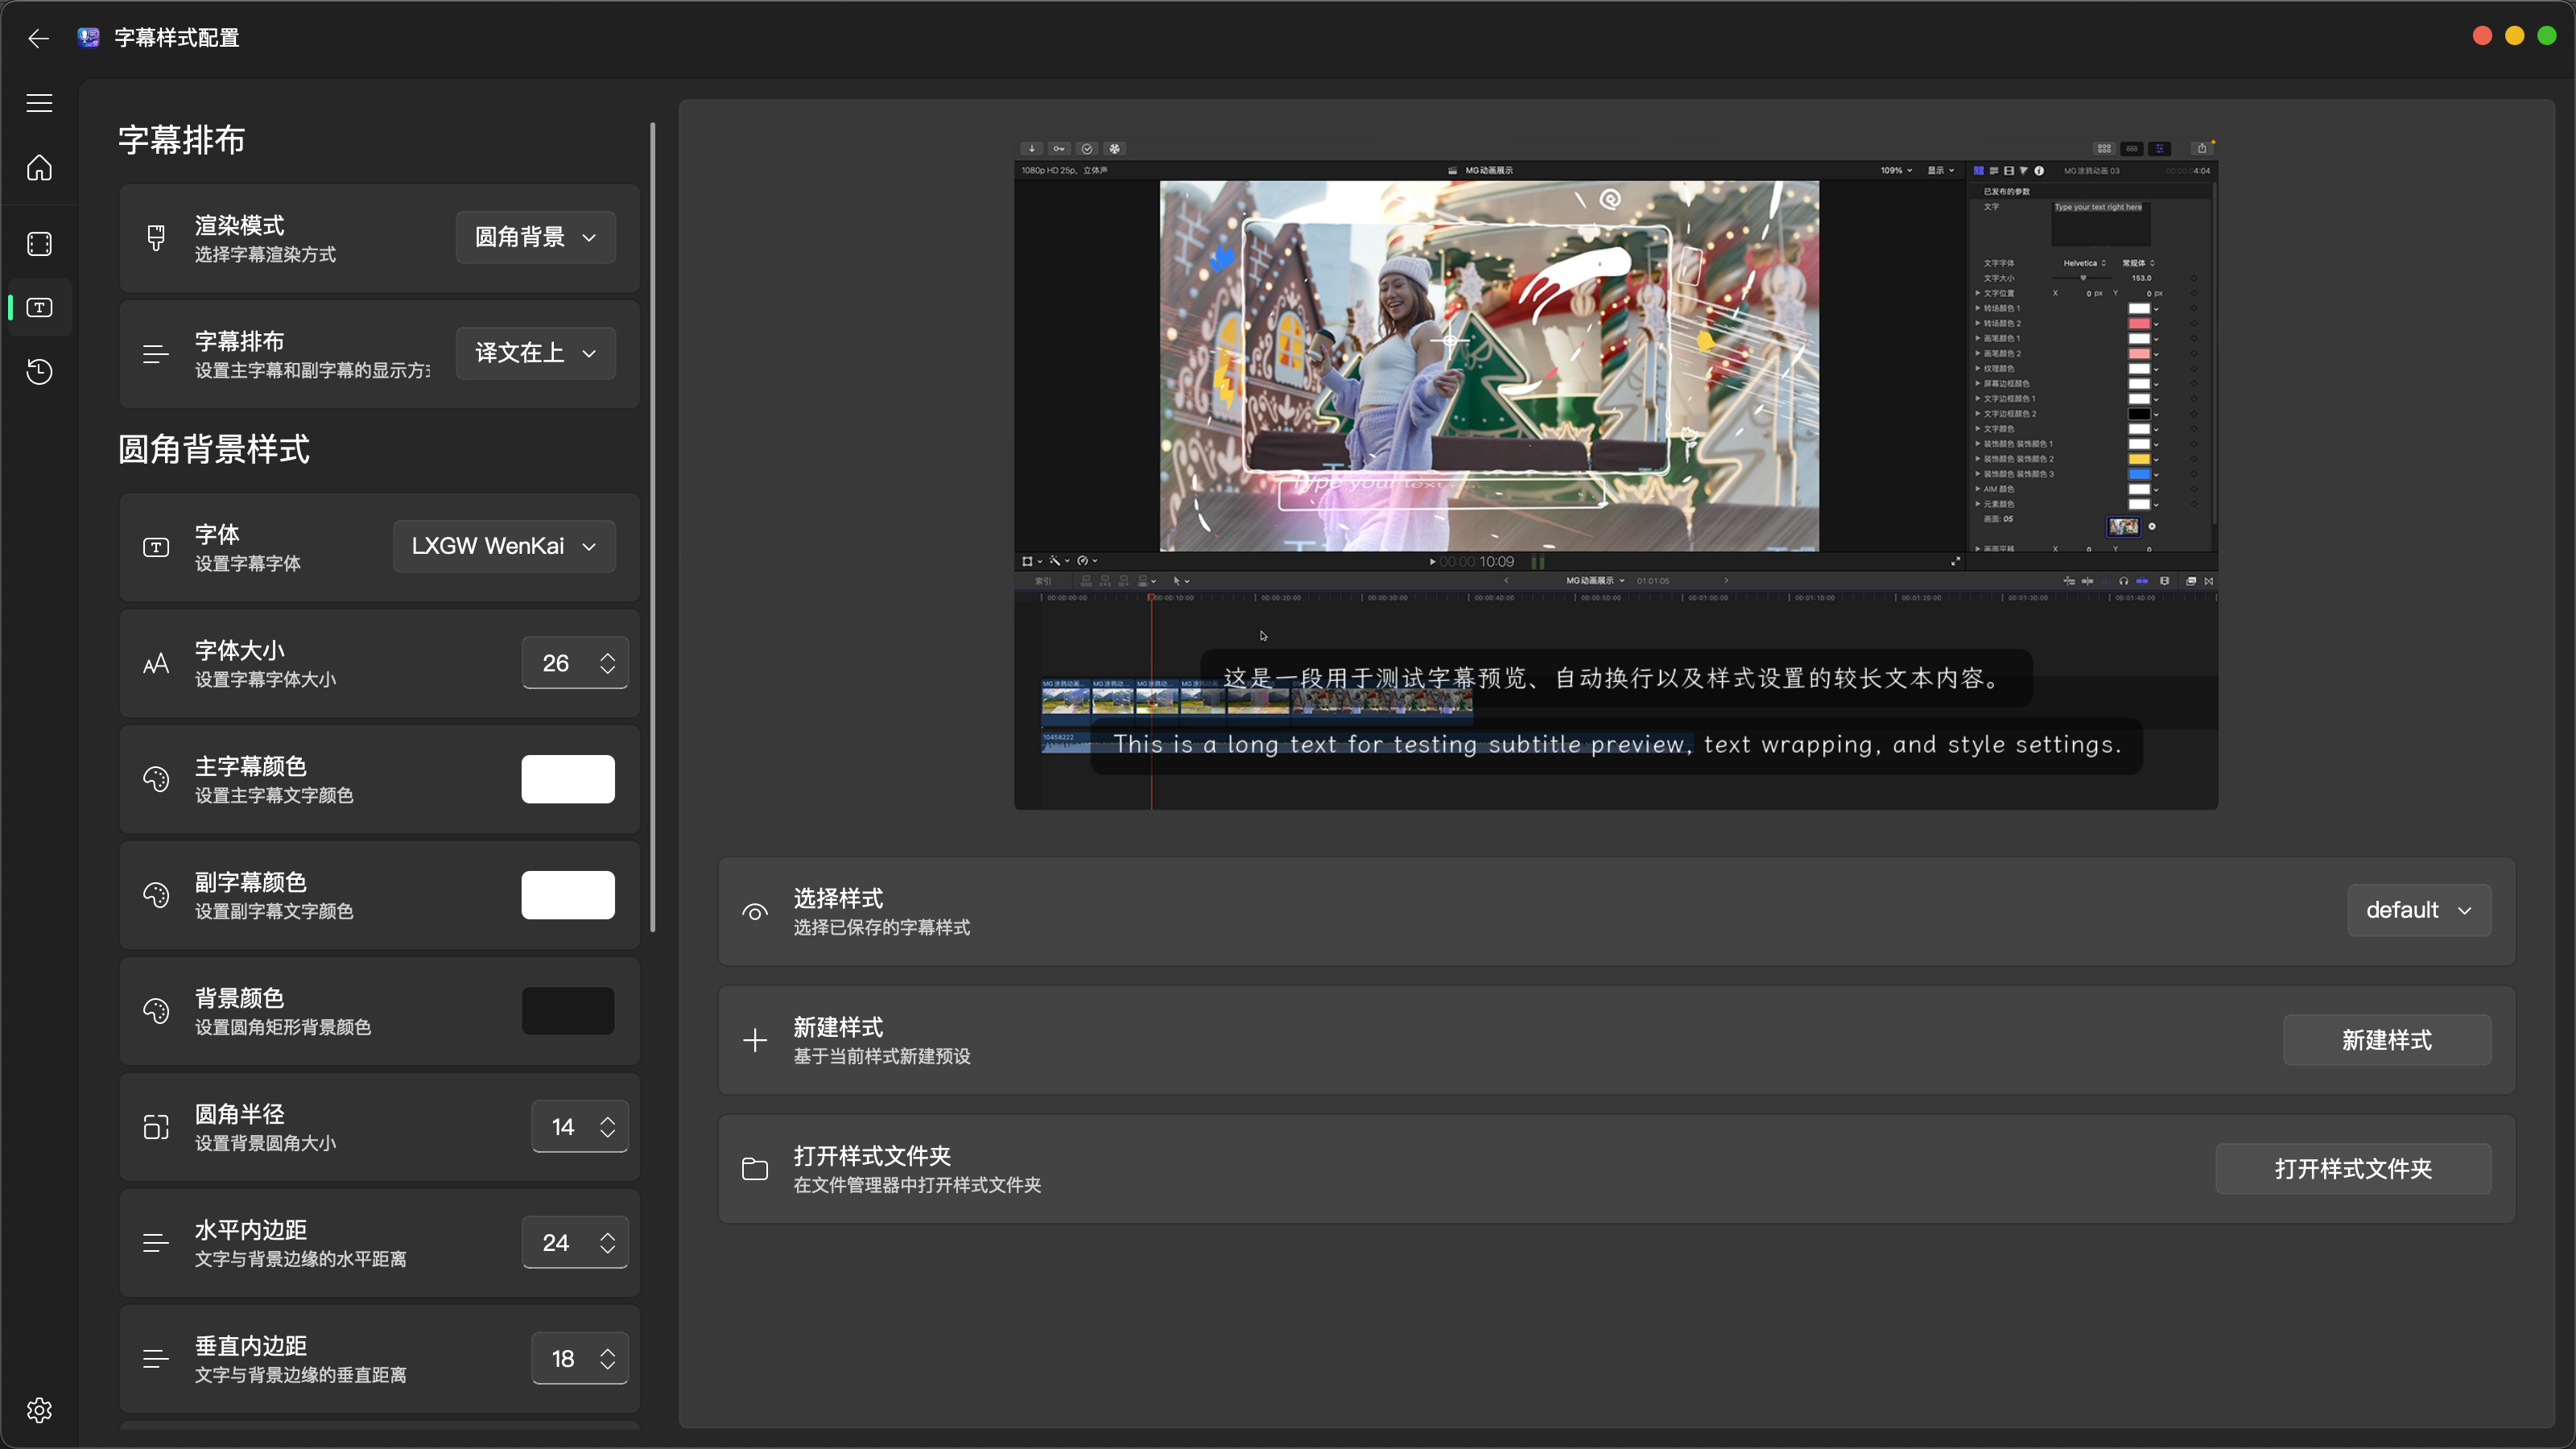Open the hamburger menu in sidebar

pyautogui.click(x=39, y=103)
